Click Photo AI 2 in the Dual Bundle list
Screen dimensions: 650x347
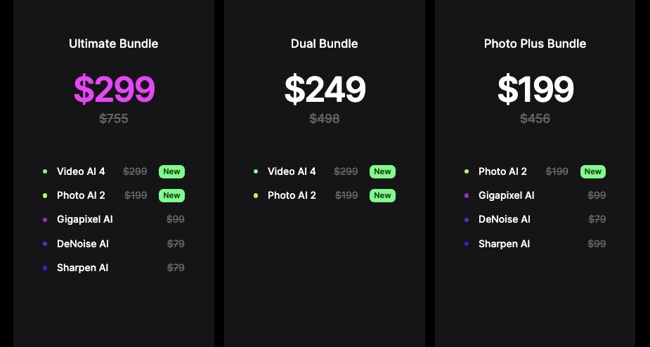[292, 195]
